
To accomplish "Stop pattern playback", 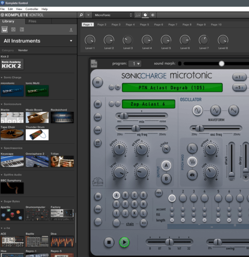I will 109,242.
